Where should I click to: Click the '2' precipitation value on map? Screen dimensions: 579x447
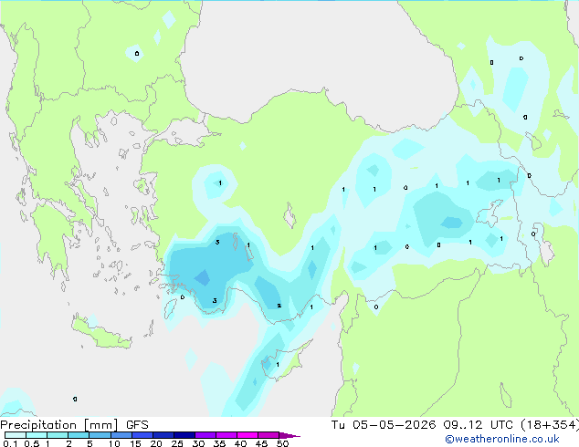(279, 306)
